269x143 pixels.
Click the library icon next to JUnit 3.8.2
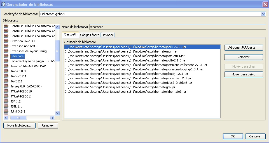(x=6, y=111)
